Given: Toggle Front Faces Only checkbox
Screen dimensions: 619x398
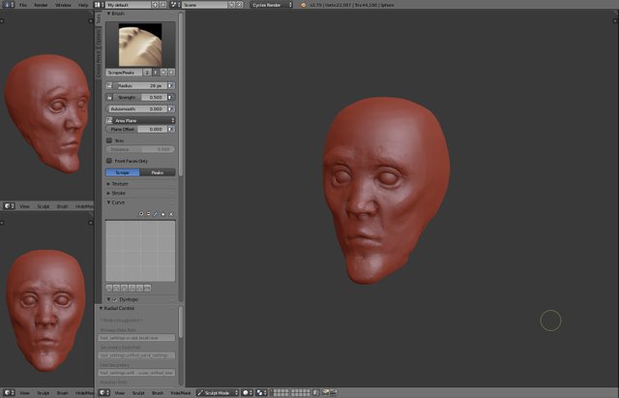Looking at the screenshot, I should click(109, 161).
